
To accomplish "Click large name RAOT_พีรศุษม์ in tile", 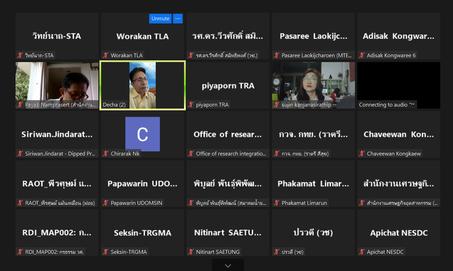I will [57, 184].
